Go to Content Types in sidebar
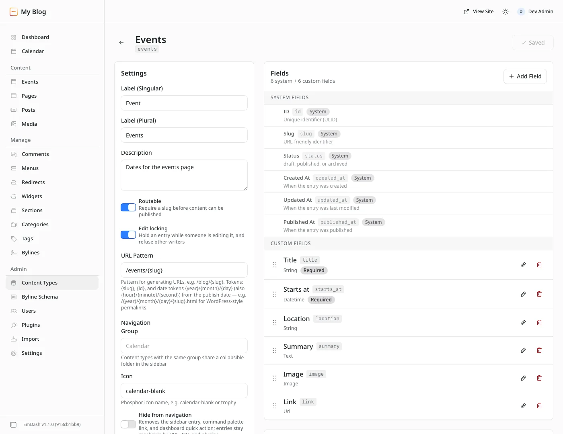The height and width of the screenshot is (434, 563). (52, 283)
